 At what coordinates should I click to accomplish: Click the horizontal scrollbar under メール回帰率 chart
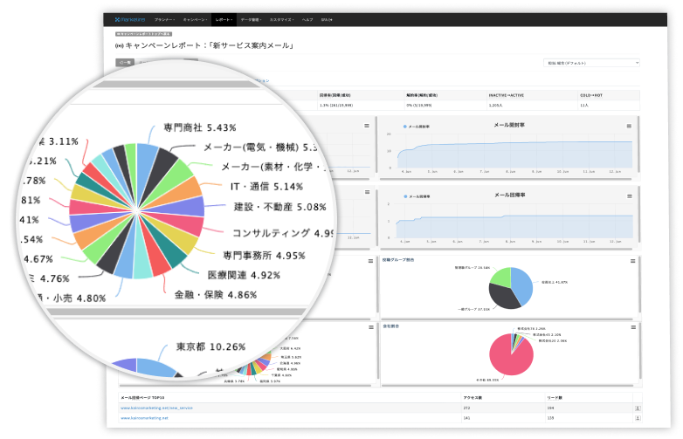506,249
